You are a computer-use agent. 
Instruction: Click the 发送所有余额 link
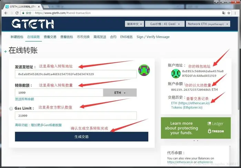click(24, 99)
